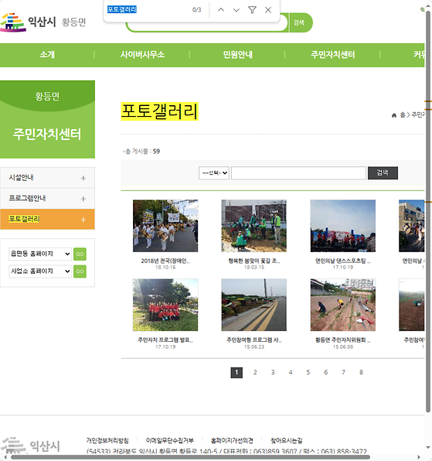Expand 포토갤러리 plus icon in sidebar
432x461 pixels.
[83, 220]
